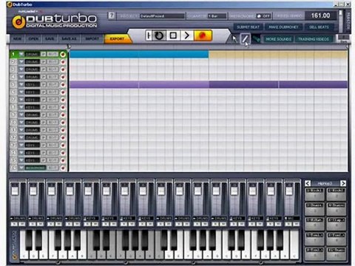Click the tempo value 161.00
Image resolution: width=355 pixels, height=266 pixels.
coord(320,16)
